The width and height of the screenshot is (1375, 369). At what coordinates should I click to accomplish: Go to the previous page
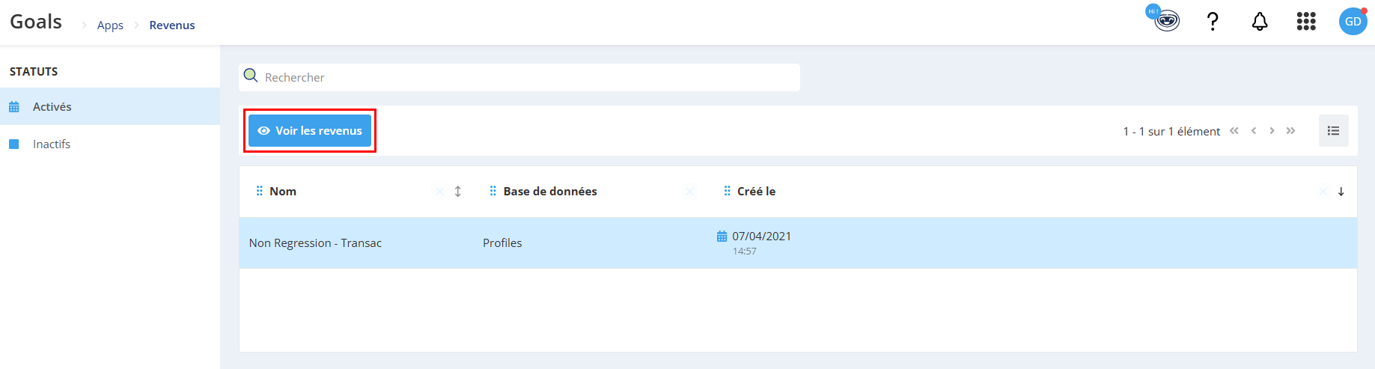[1254, 130]
